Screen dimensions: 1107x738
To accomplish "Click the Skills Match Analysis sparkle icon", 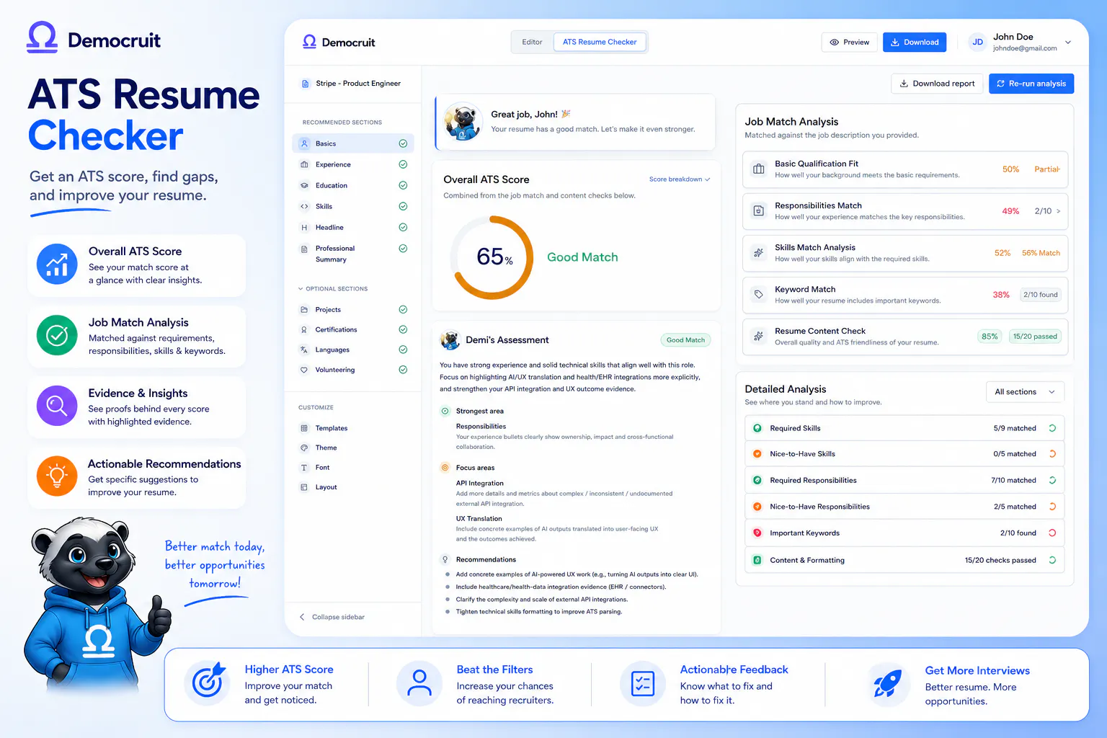I will tap(758, 252).
